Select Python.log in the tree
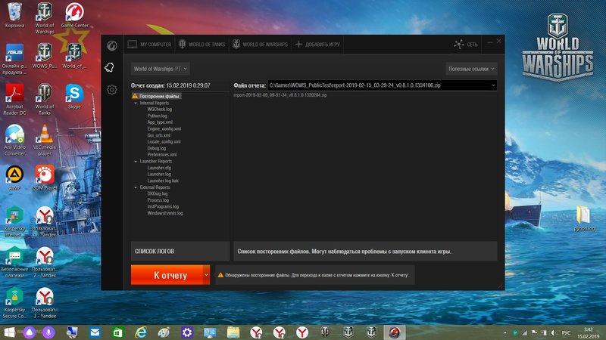 (157, 116)
